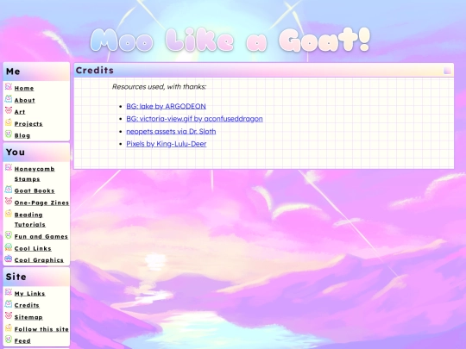Click the icon beside Beading Tutorials
This screenshot has width=466, height=349.
[9, 213]
